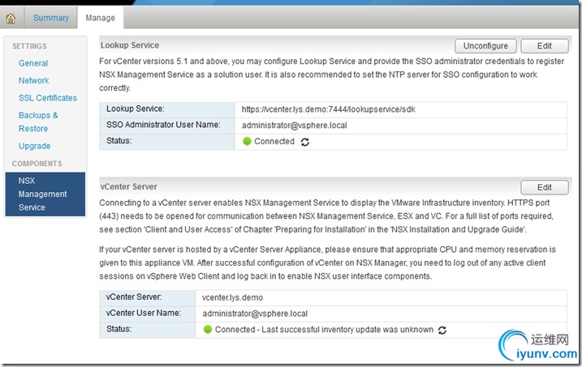Open General settings
Screen dimensions: 582x367
click(x=33, y=63)
